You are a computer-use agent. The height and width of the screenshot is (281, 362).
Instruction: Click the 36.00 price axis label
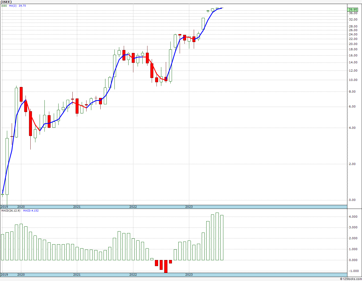pyautogui.click(x=353, y=13)
